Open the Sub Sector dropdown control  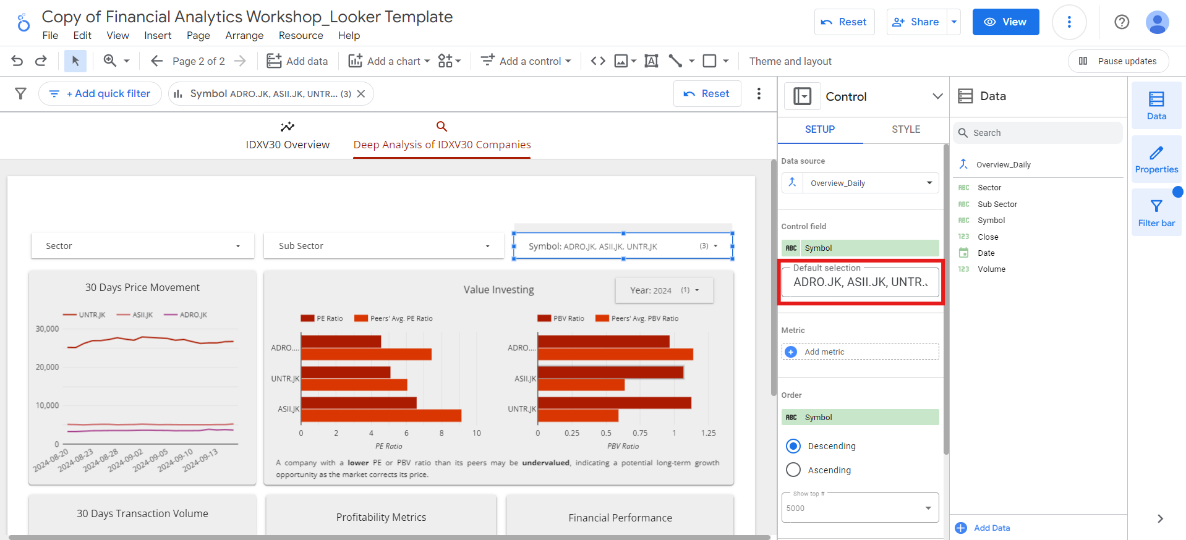pos(383,246)
